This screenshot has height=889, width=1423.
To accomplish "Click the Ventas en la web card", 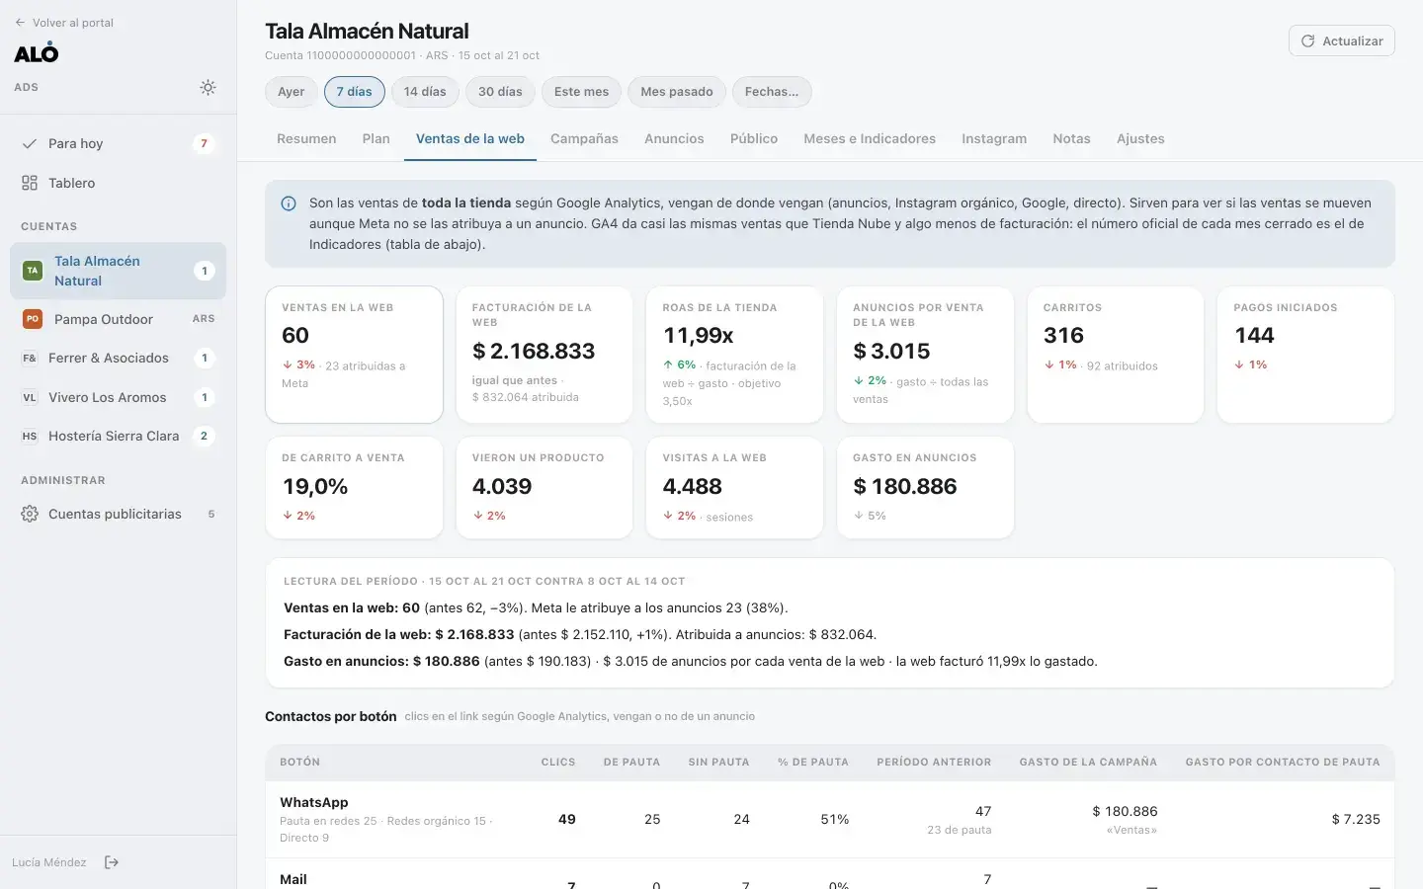I will 354,355.
